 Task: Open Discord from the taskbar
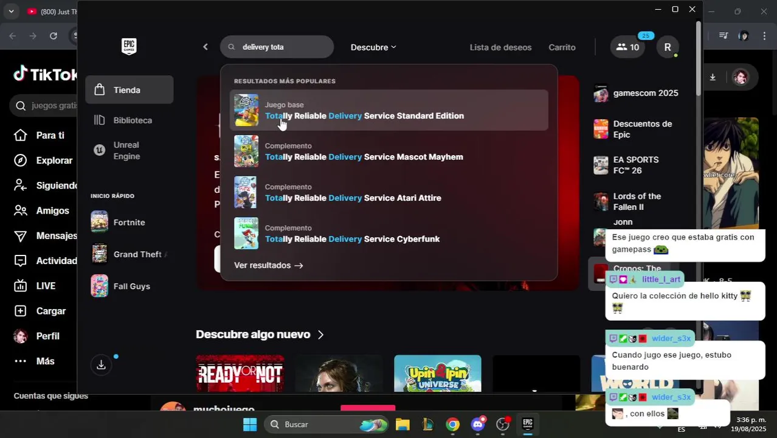coord(478,424)
